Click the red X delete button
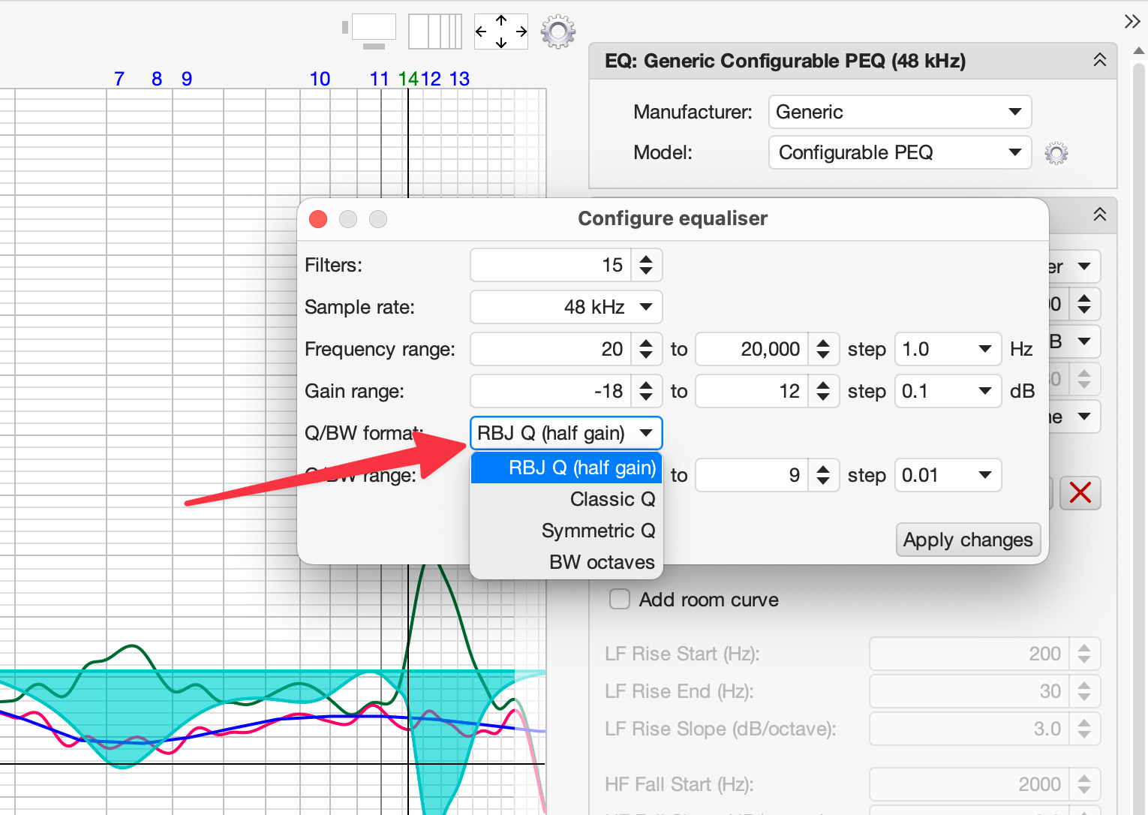The width and height of the screenshot is (1148, 815). click(x=1080, y=493)
